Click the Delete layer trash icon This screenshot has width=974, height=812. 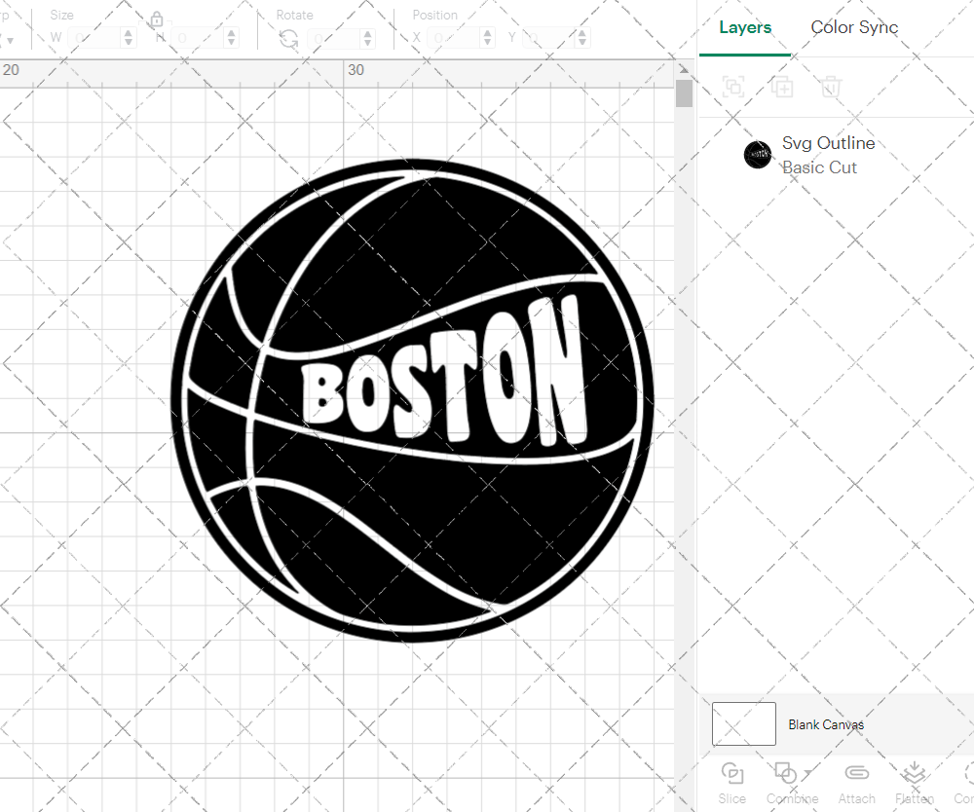point(831,87)
